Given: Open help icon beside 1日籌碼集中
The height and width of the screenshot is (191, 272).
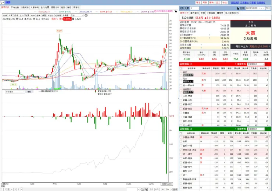Looking at the screenshot, I should coord(210,35).
